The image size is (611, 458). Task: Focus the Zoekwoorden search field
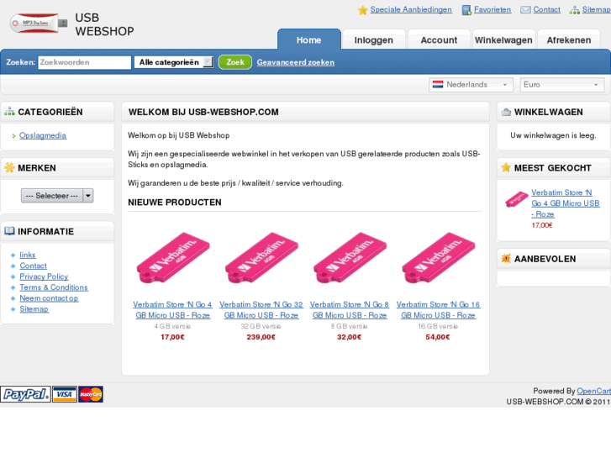point(85,62)
